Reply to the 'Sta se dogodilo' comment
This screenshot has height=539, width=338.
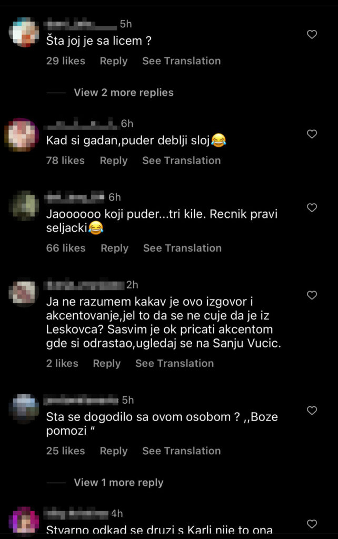pyautogui.click(x=114, y=451)
